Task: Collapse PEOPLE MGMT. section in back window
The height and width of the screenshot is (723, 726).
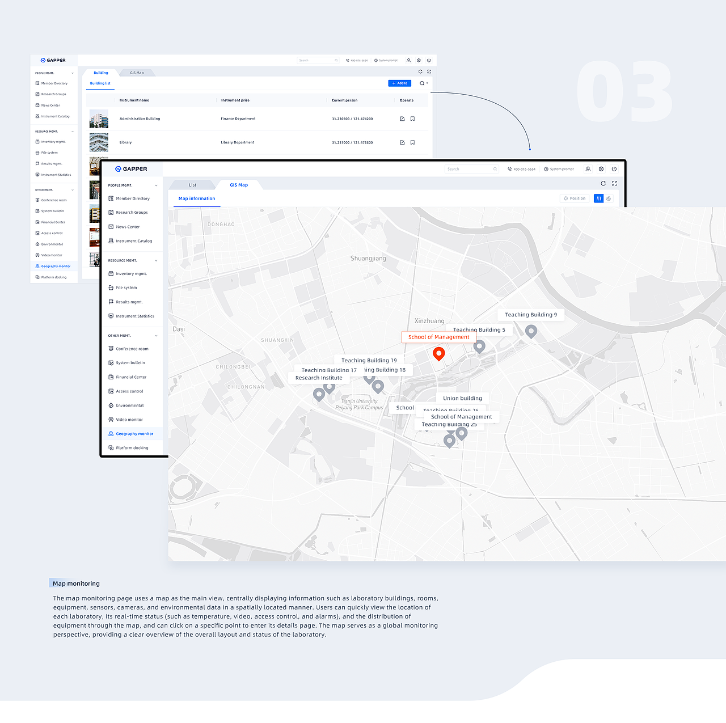Action: click(73, 73)
